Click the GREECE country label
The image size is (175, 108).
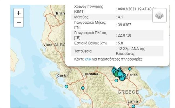click(128, 92)
